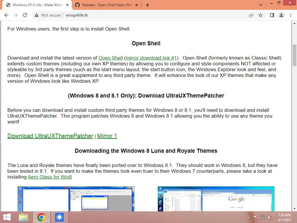The width and height of the screenshot is (297, 223).
Task: Open the Mirror 1 link
Action: click(x=107, y=136)
